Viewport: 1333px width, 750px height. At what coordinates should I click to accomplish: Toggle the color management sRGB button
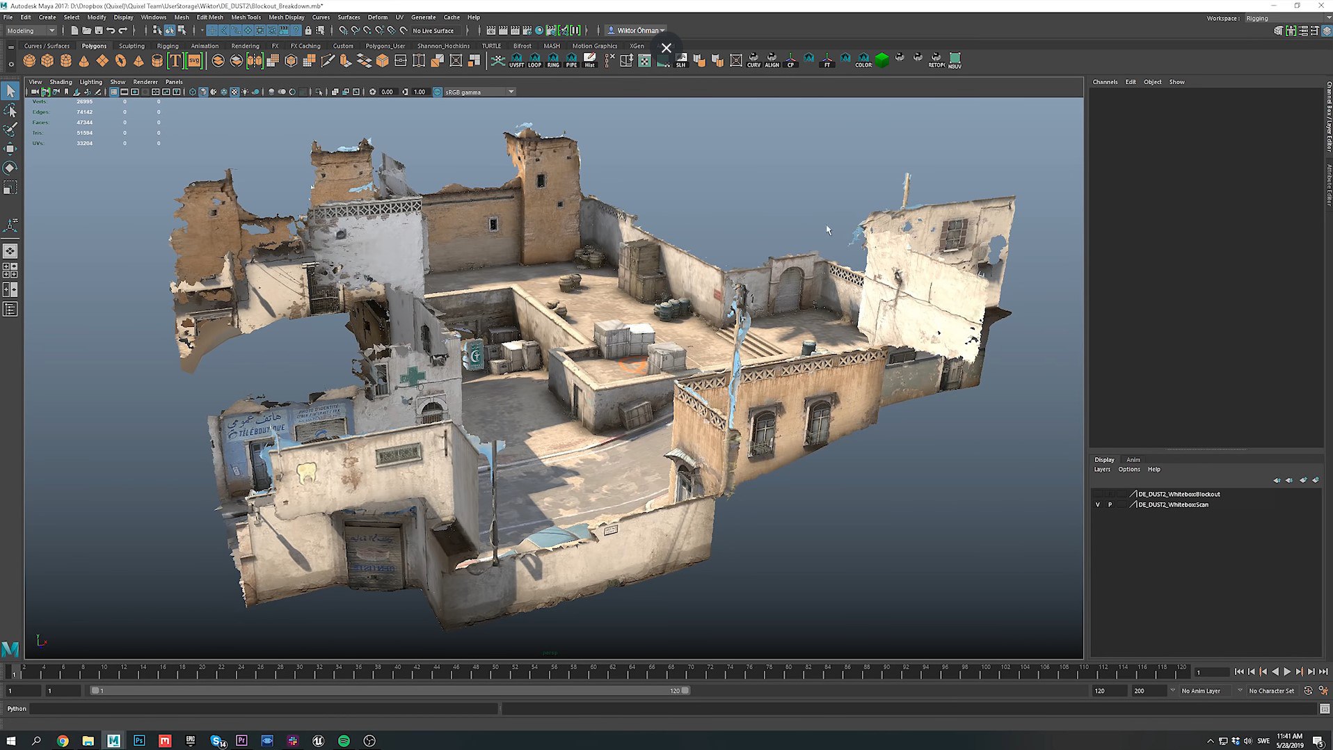click(x=438, y=92)
